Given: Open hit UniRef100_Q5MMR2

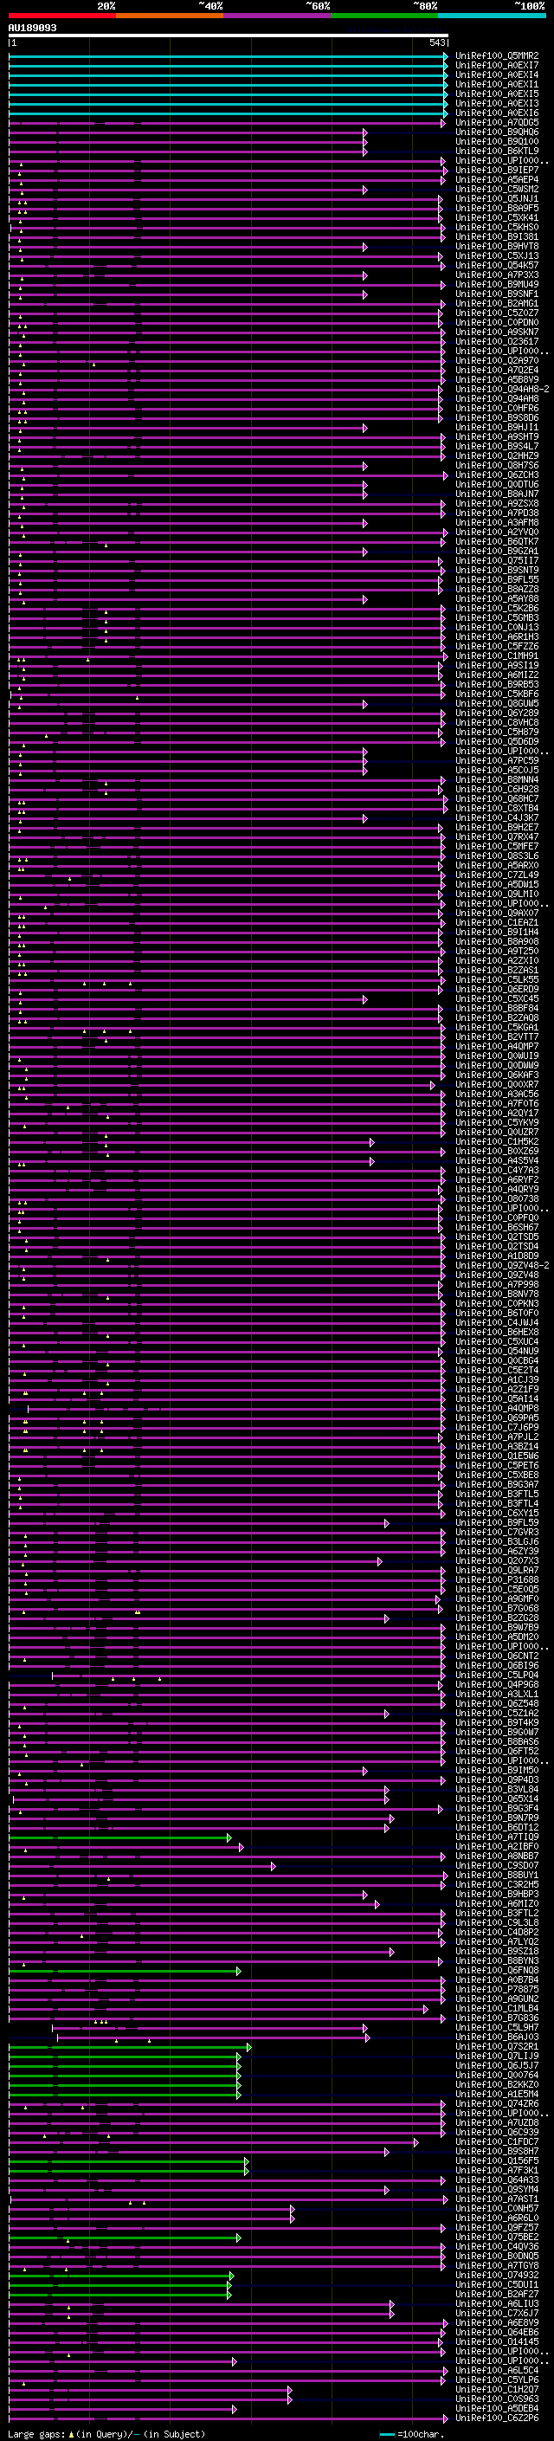Looking at the screenshot, I should [497, 56].
